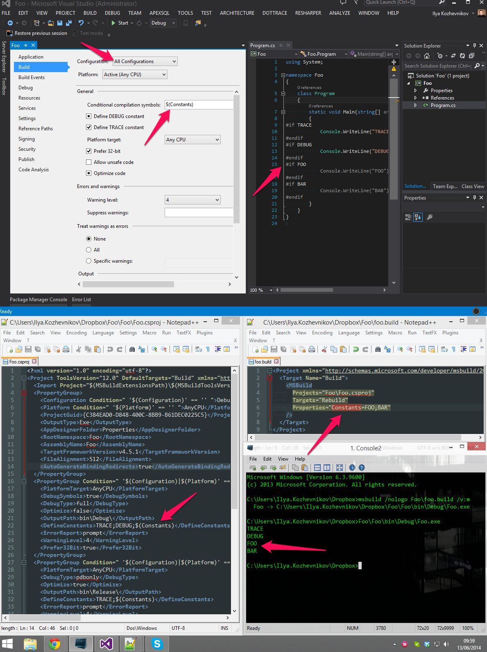Click Property Pages wrench icon in Properties panel

430,217
